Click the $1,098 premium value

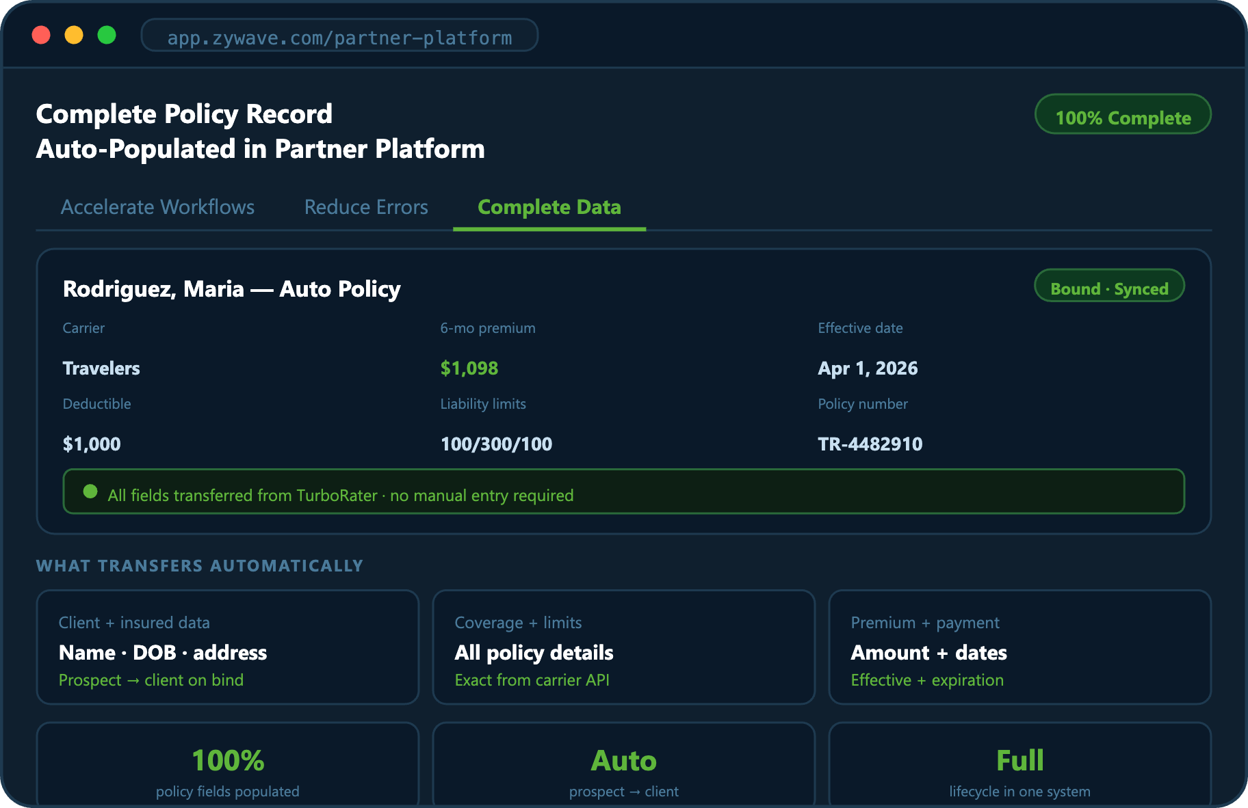469,368
